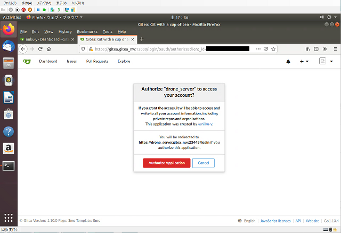Open Firefox Edit menu
This screenshot has height=233, width=341.
point(36,32)
